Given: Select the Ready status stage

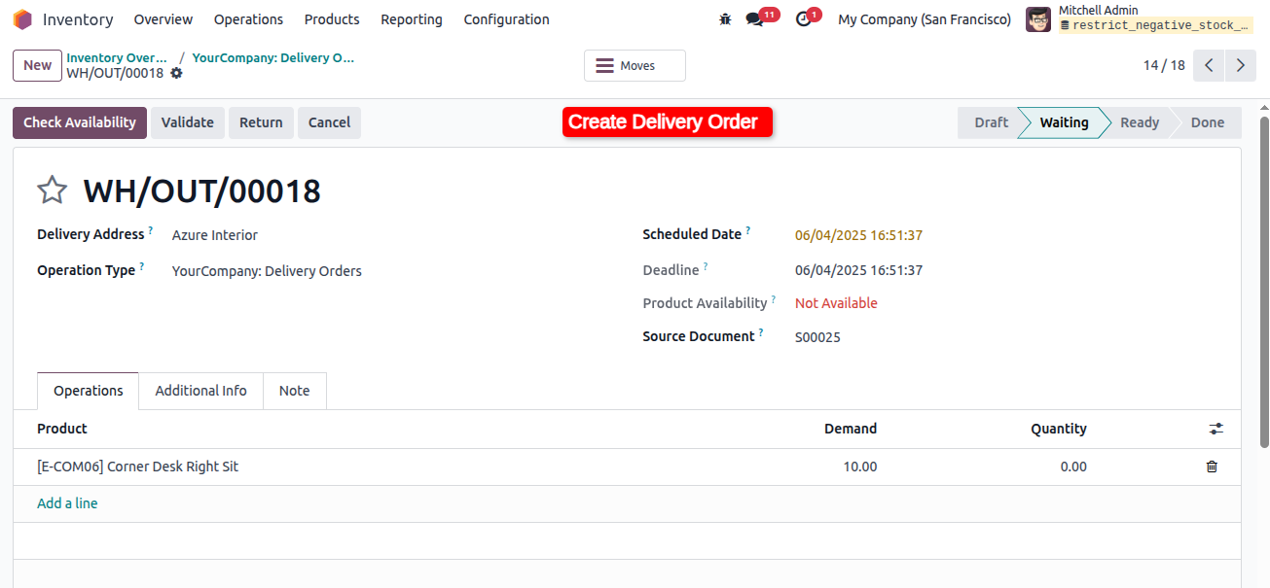Looking at the screenshot, I should [x=1140, y=122].
